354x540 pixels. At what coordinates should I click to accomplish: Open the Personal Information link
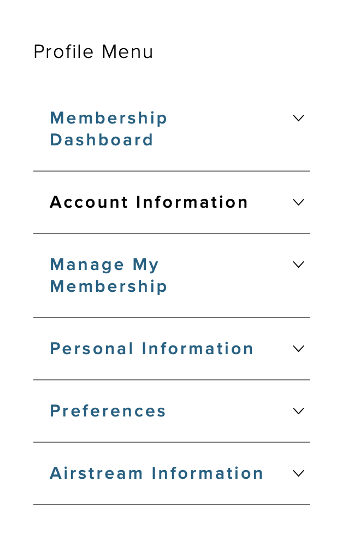pos(152,349)
